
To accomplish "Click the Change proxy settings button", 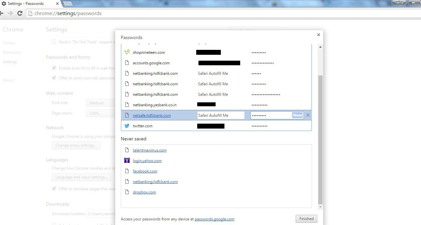I will coord(76,145).
